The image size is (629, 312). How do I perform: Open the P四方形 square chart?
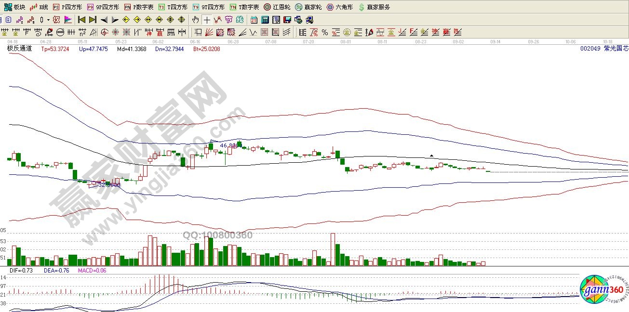click(x=67, y=7)
